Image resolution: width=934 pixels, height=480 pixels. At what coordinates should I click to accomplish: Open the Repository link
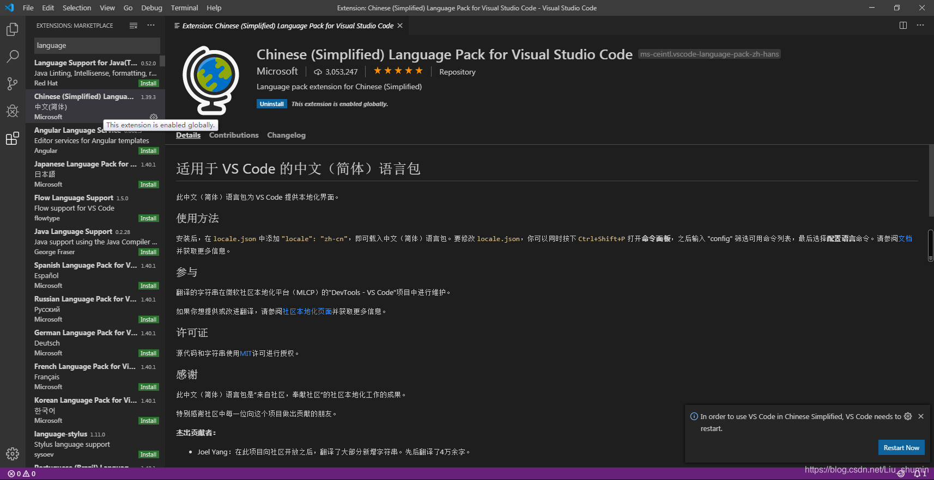457,72
